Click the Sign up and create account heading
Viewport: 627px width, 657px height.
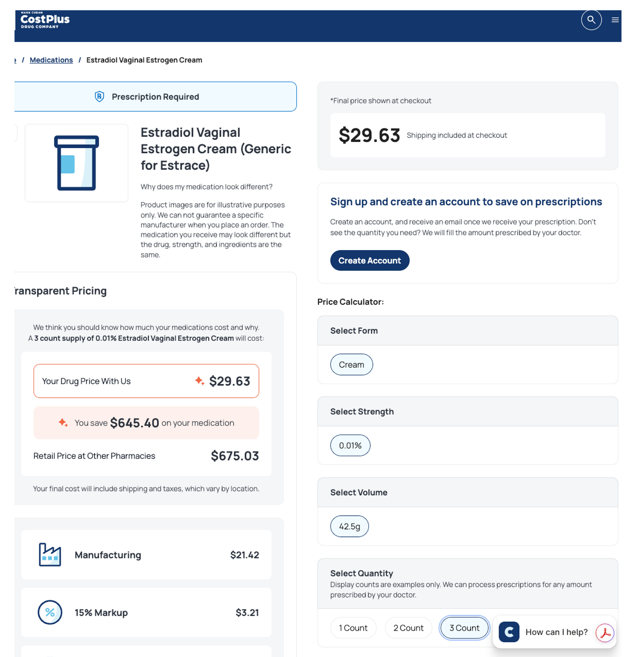pos(466,201)
